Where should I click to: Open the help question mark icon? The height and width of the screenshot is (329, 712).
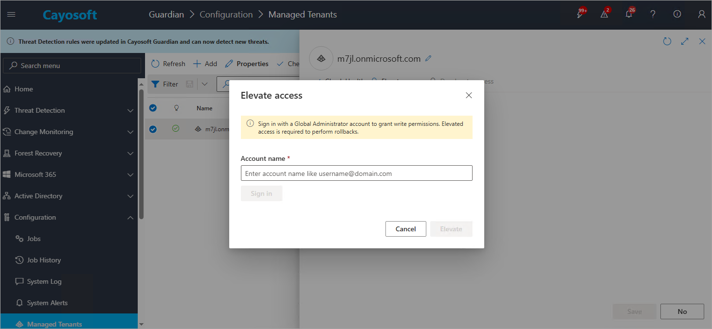[653, 15]
